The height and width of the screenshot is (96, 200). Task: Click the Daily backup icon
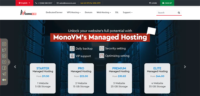click(x=72, y=48)
